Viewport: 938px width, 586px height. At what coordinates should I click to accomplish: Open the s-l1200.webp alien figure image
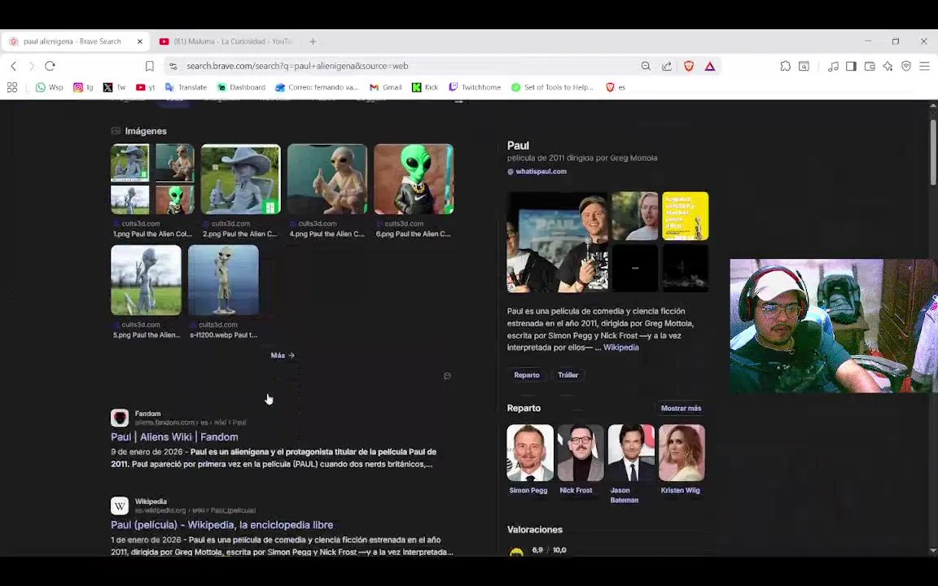(224, 280)
